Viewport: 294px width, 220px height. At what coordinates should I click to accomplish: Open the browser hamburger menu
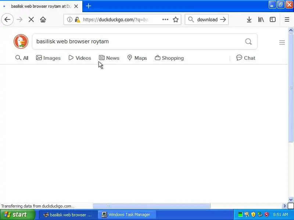(x=287, y=19)
